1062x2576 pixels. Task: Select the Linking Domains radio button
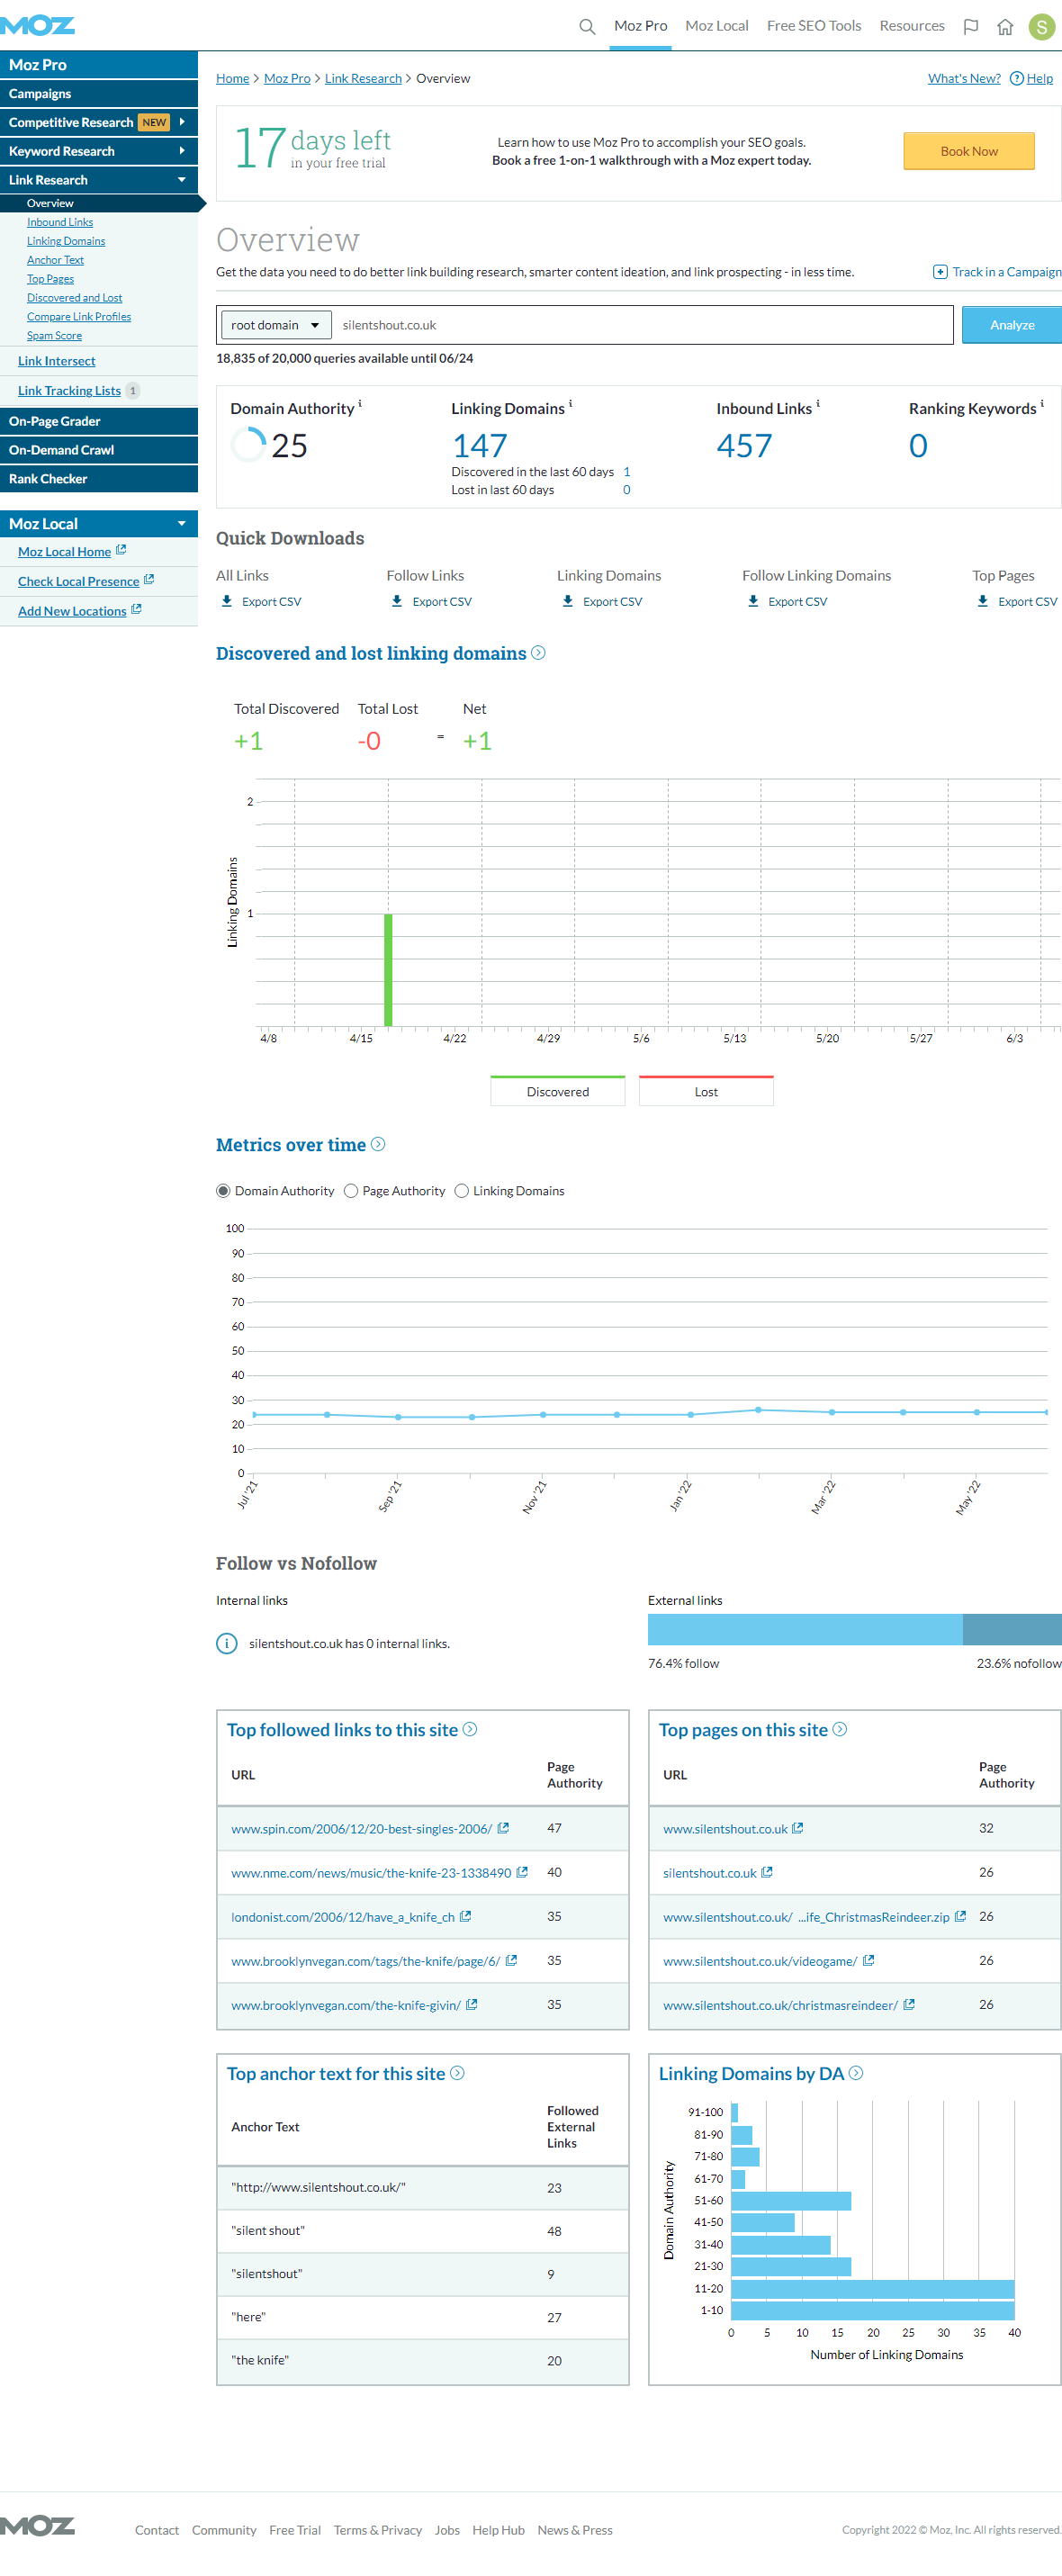click(462, 1191)
